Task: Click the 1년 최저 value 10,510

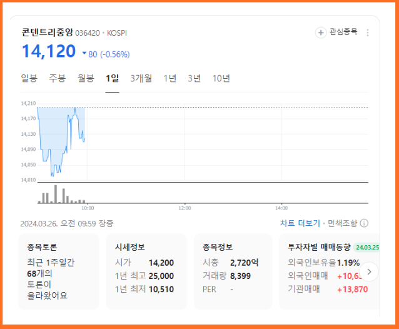Action: pyautogui.click(x=161, y=289)
